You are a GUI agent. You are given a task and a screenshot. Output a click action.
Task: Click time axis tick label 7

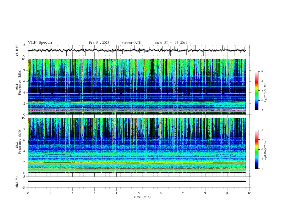(x=183, y=193)
